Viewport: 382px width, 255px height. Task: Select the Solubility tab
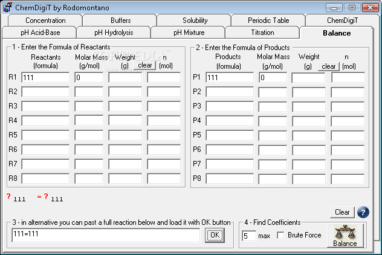tap(195, 20)
